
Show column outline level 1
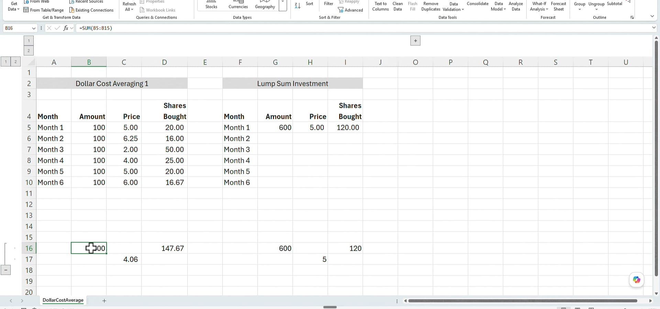29,41
